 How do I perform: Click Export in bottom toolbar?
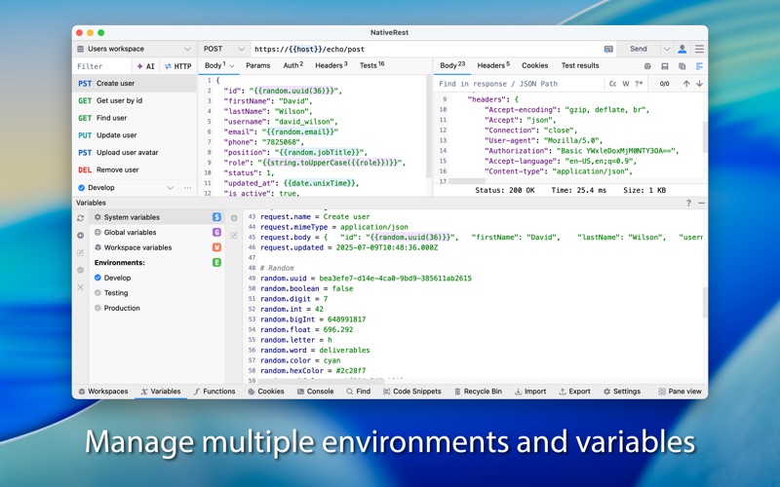pyautogui.click(x=574, y=392)
